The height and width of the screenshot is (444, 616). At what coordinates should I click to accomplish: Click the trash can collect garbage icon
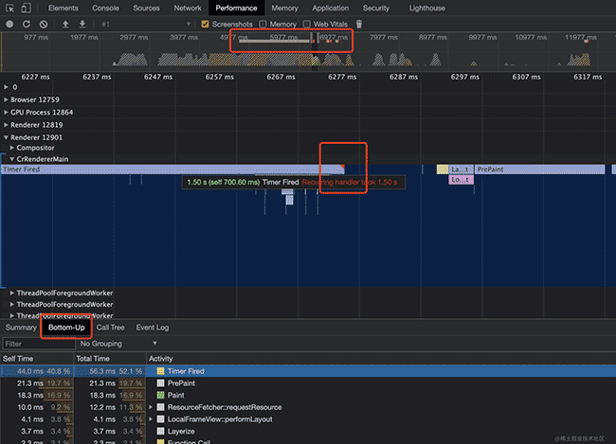358,25
